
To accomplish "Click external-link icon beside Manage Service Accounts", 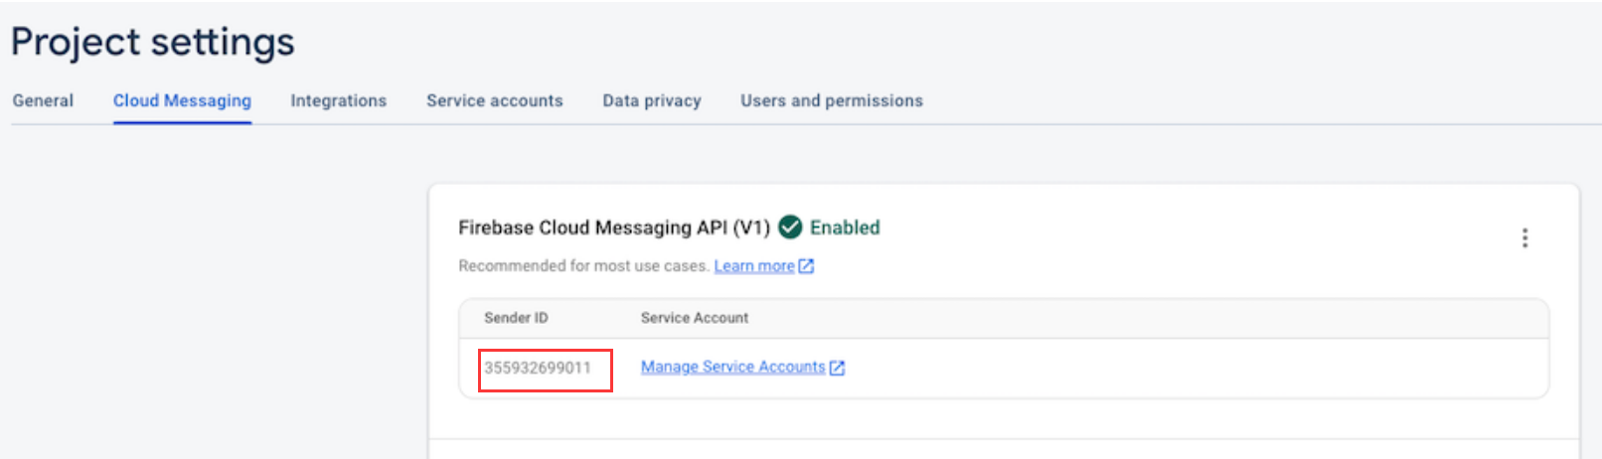I will pos(837,368).
